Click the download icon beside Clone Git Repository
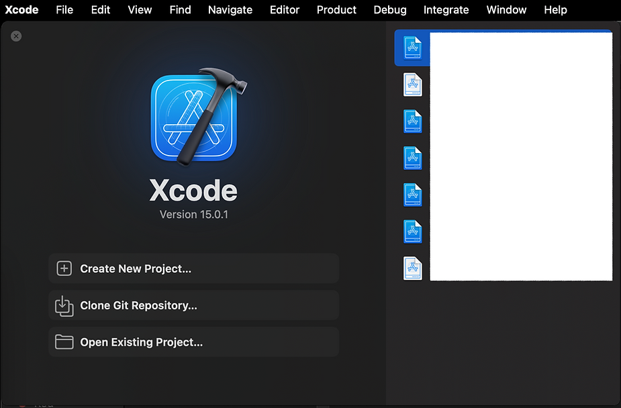The image size is (621, 408). (x=64, y=305)
